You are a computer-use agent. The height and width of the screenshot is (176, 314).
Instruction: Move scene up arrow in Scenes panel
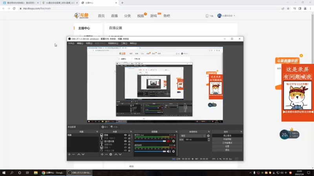(x=79, y=154)
